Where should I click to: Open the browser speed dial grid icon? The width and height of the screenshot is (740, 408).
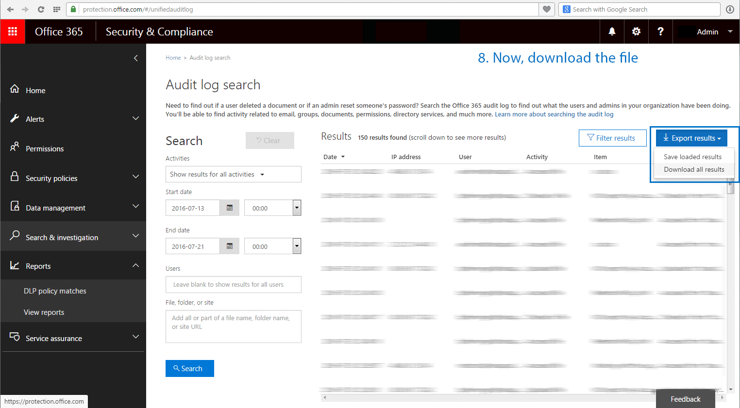coord(56,9)
